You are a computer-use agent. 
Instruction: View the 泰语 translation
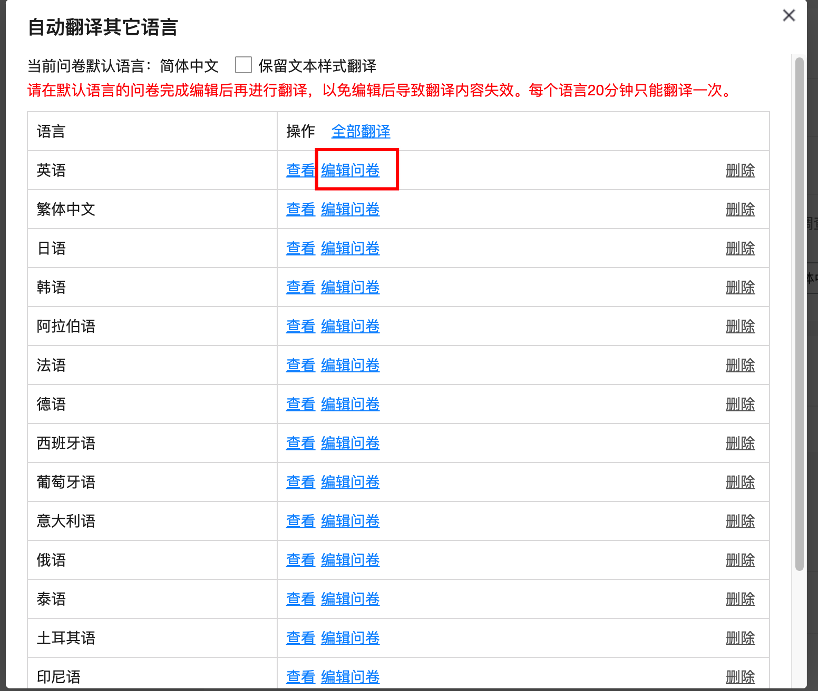click(x=300, y=599)
